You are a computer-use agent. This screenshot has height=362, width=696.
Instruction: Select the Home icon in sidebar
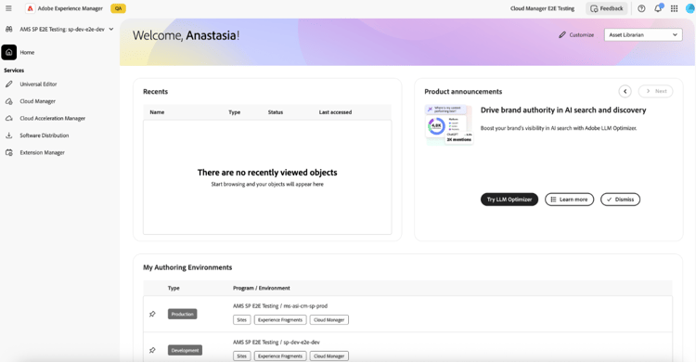tap(9, 52)
